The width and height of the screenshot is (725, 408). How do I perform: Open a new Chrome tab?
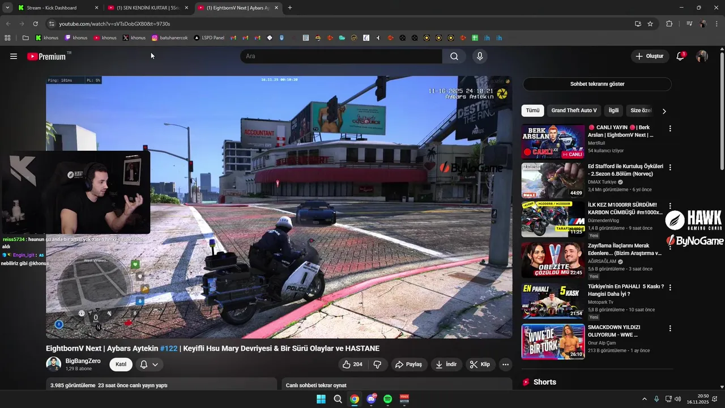tap(290, 8)
